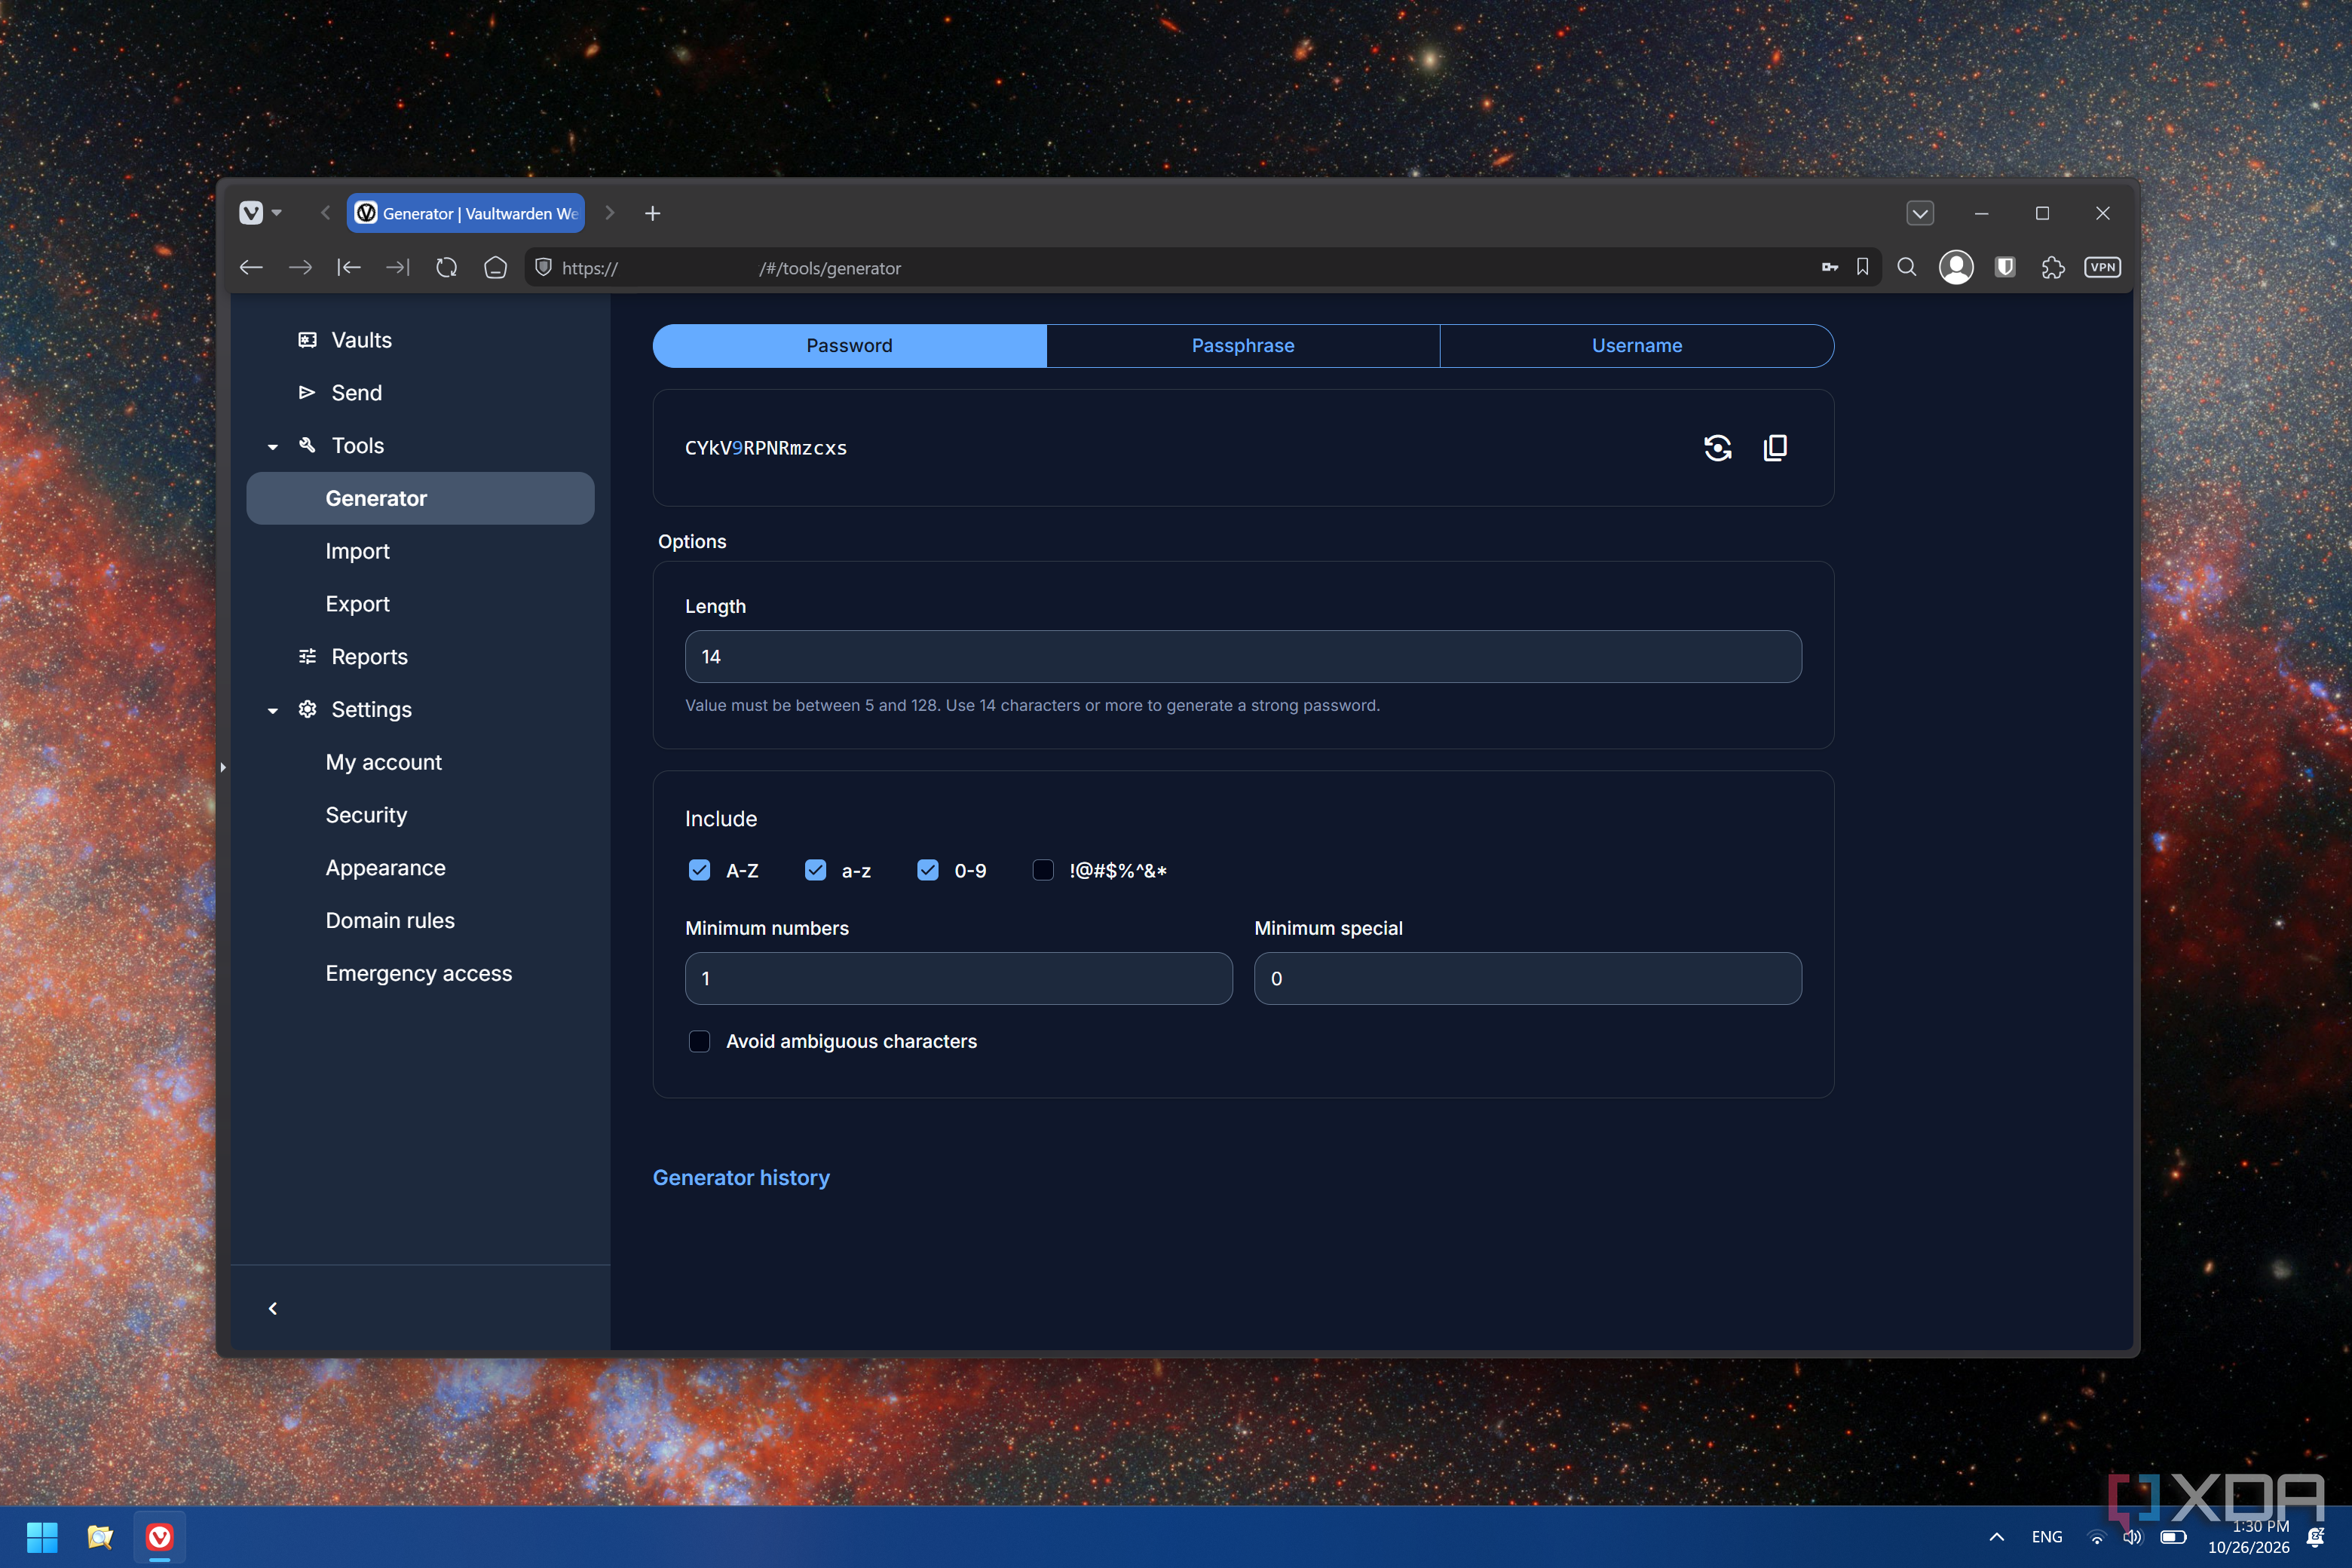Regenerate the password with refresh icon

tap(1717, 448)
